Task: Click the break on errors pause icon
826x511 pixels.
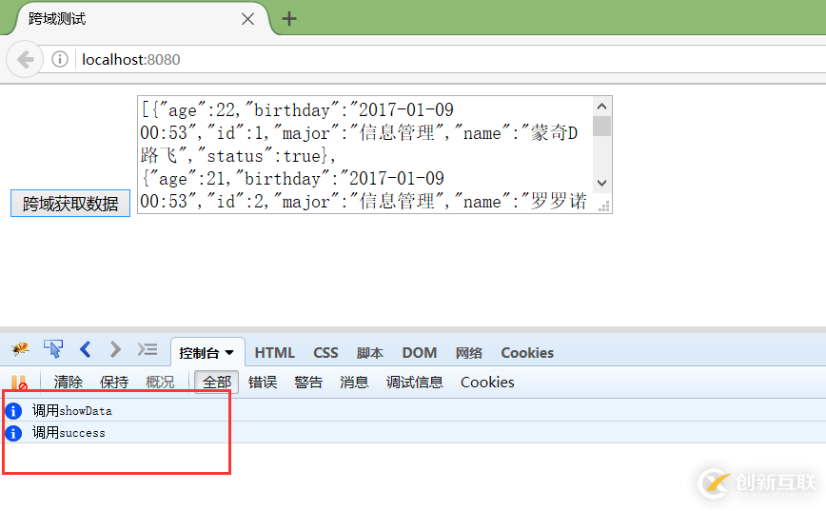Action: pyautogui.click(x=19, y=382)
